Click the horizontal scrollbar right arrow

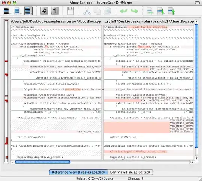193,162
